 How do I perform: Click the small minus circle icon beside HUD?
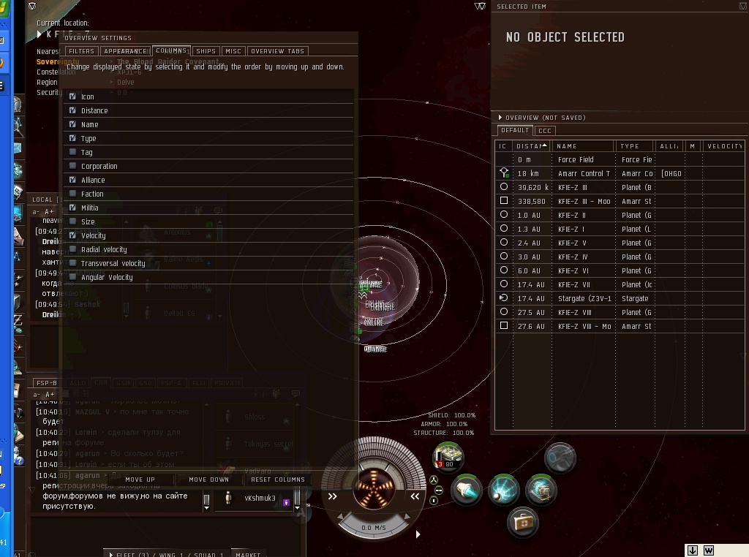(x=439, y=490)
